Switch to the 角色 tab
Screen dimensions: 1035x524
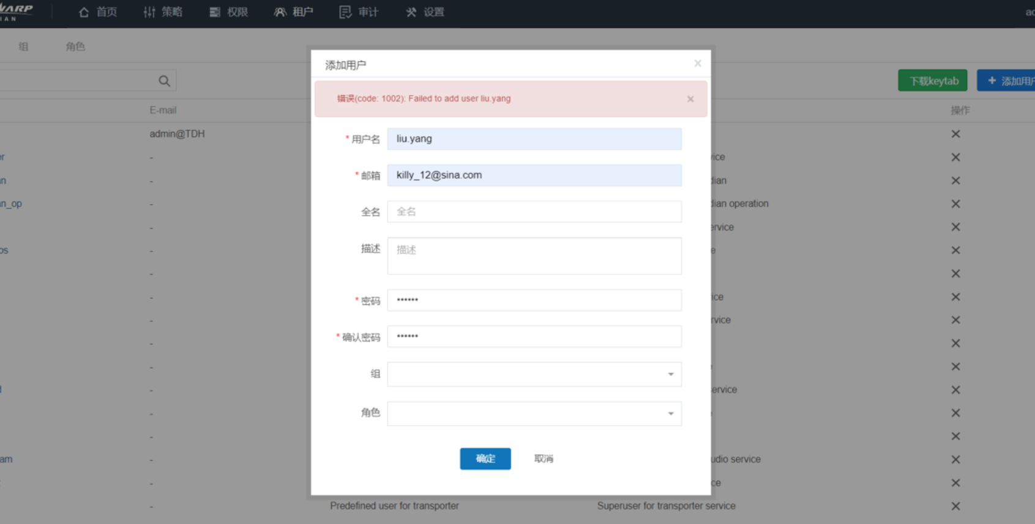(75, 46)
